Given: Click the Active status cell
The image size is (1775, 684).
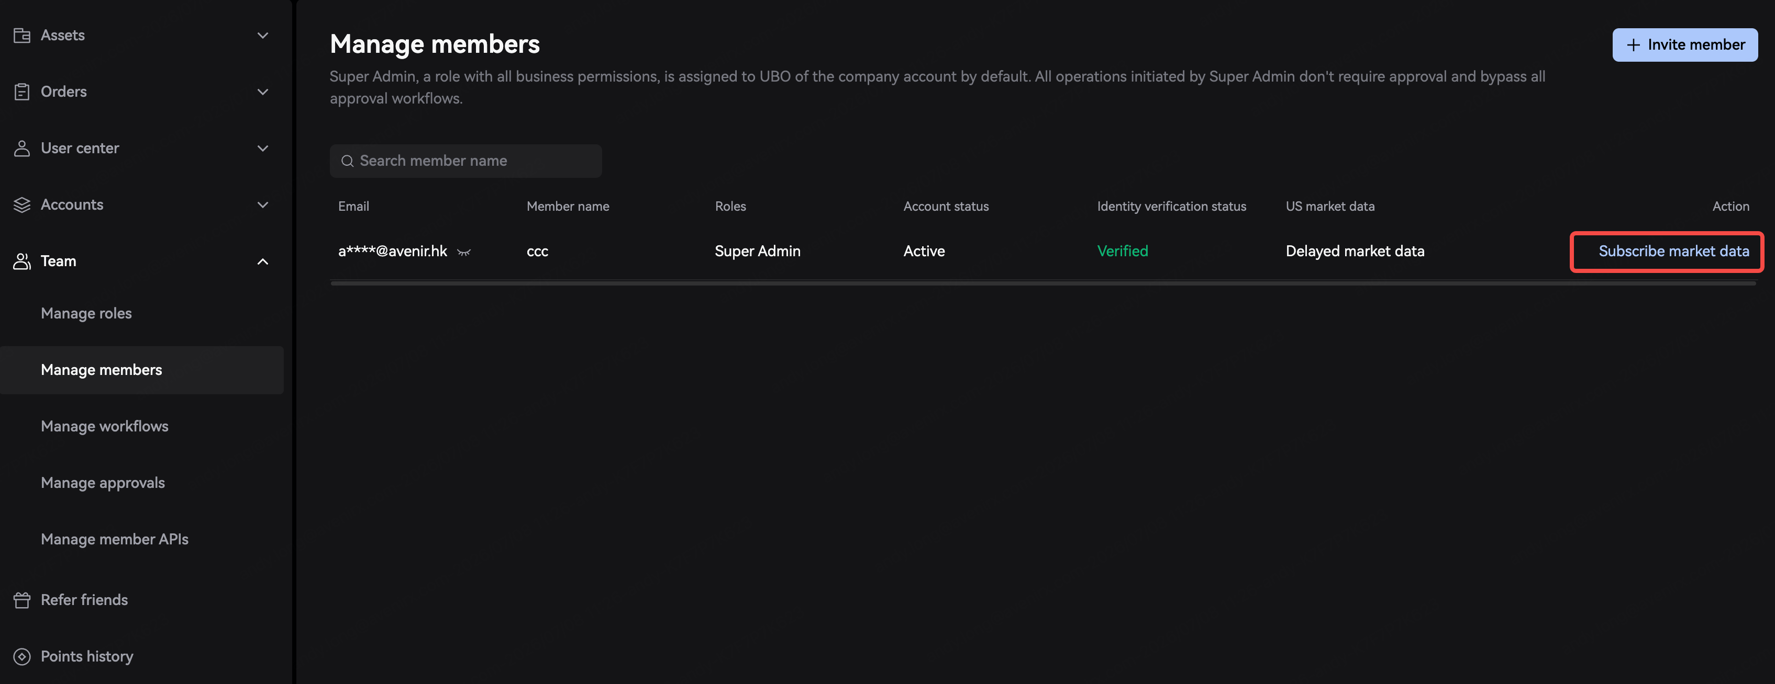Looking at the screenshot, I should pos(924,251).
